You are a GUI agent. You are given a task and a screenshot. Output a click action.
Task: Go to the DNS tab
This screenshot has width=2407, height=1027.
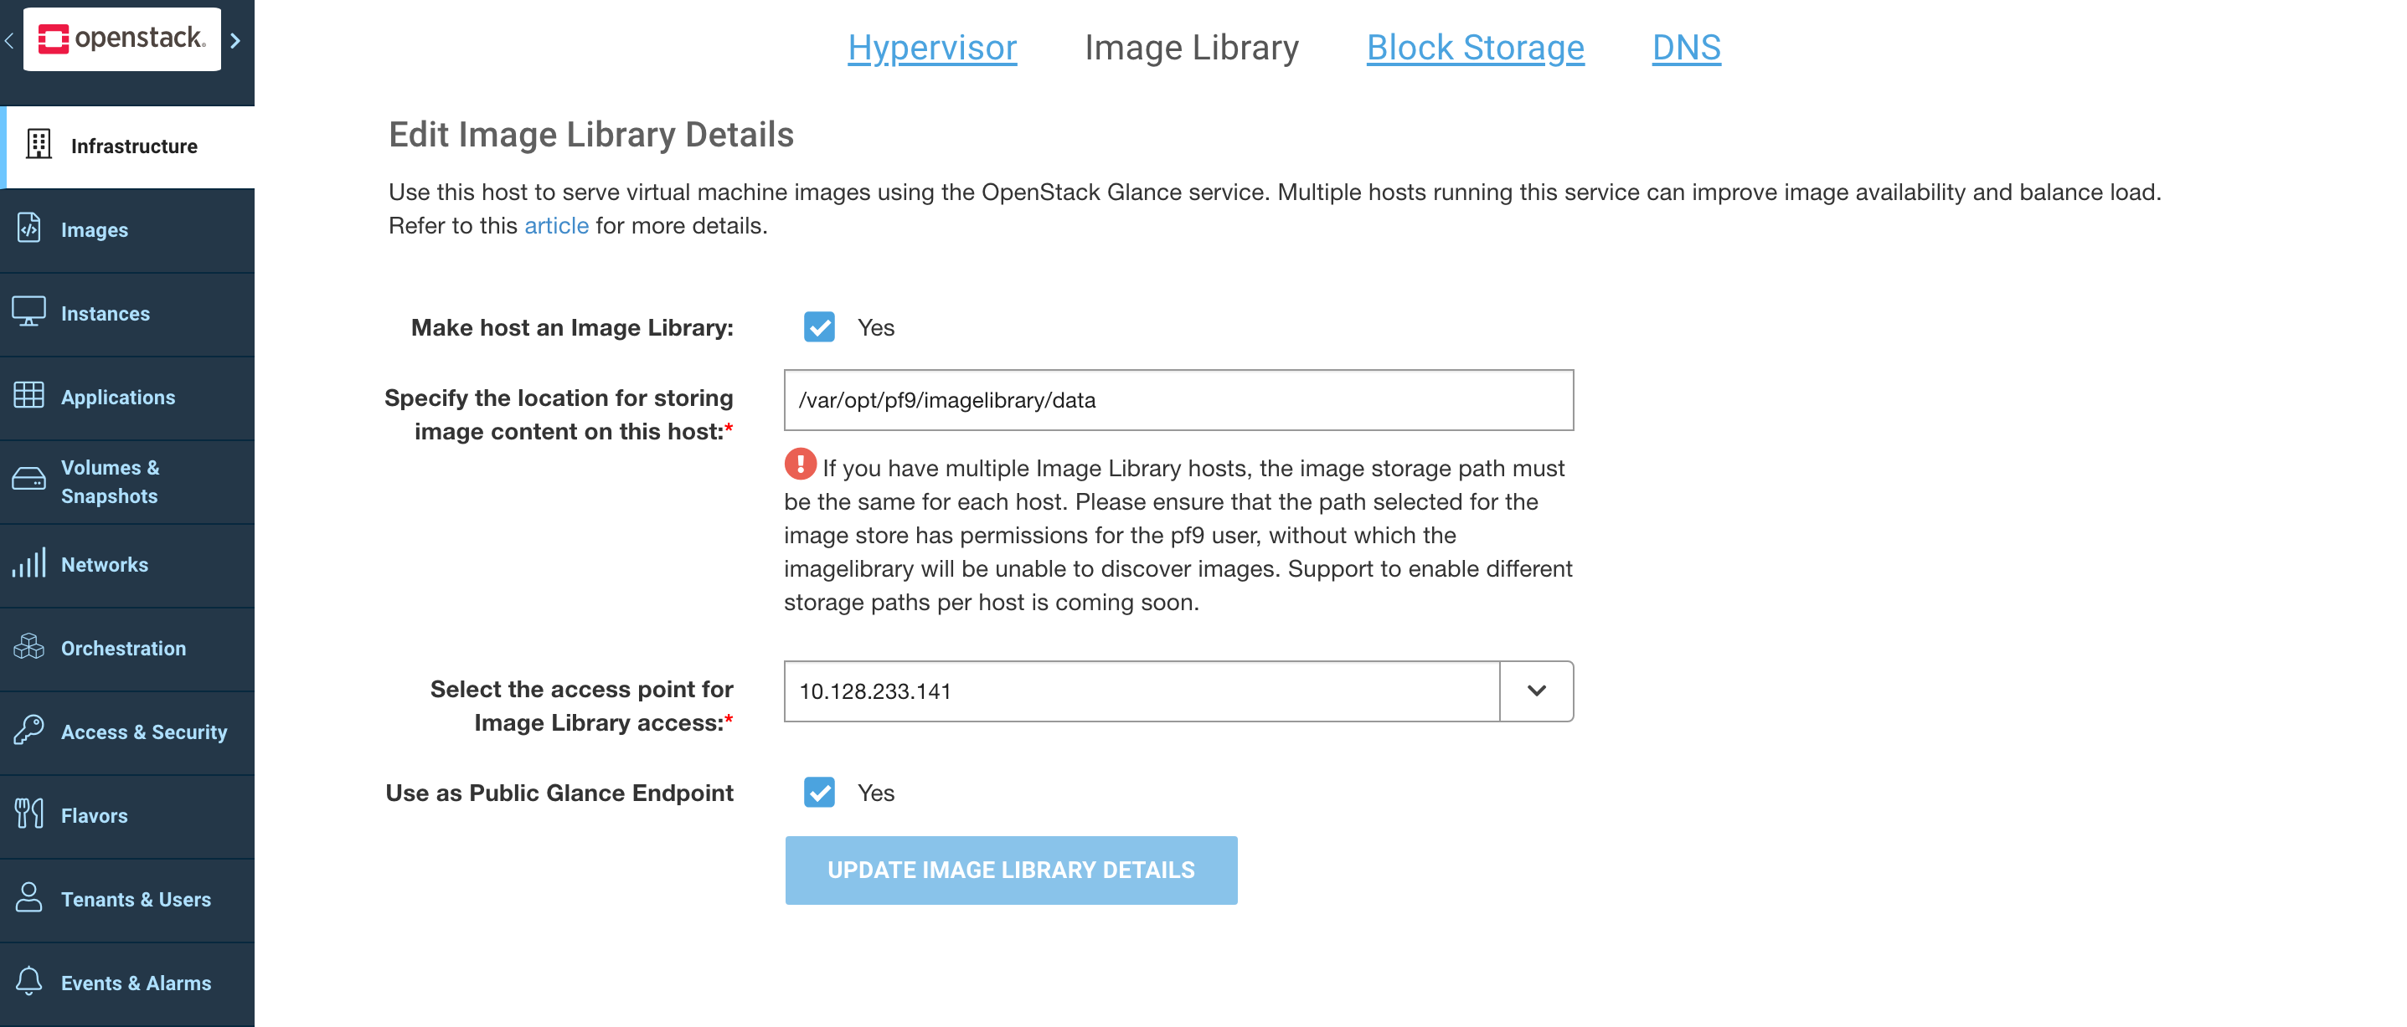coord(1686,48)
